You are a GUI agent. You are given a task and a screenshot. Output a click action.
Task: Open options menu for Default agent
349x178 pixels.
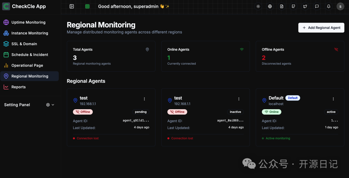[x=333, y=99]
